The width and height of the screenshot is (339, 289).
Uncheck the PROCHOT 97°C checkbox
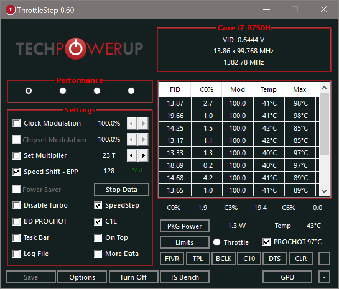click(267, 242)
